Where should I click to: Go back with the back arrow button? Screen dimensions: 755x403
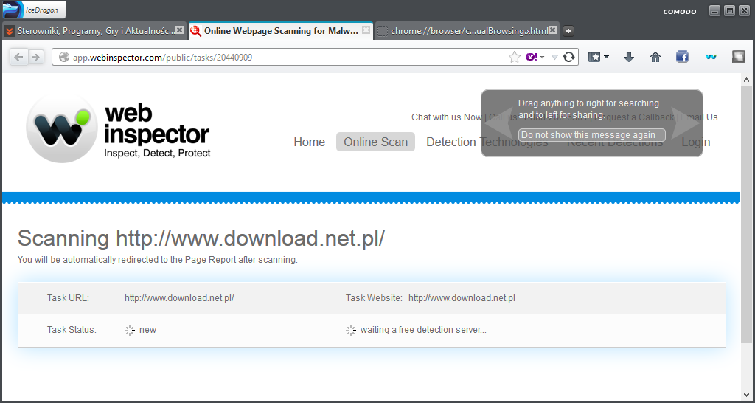pyautogui.click(x=18, y=58)
